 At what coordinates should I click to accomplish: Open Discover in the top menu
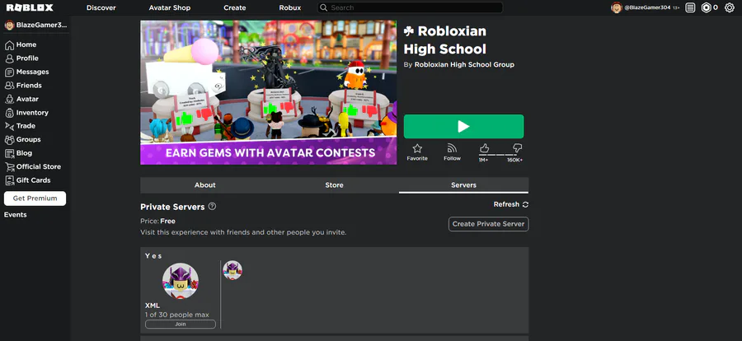point(101,7)
